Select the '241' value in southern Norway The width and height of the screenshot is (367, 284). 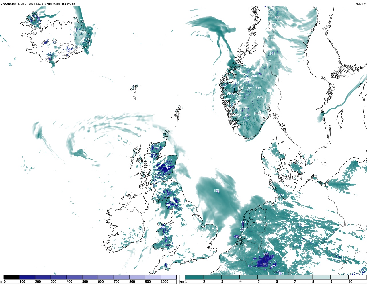pos(248,115)
